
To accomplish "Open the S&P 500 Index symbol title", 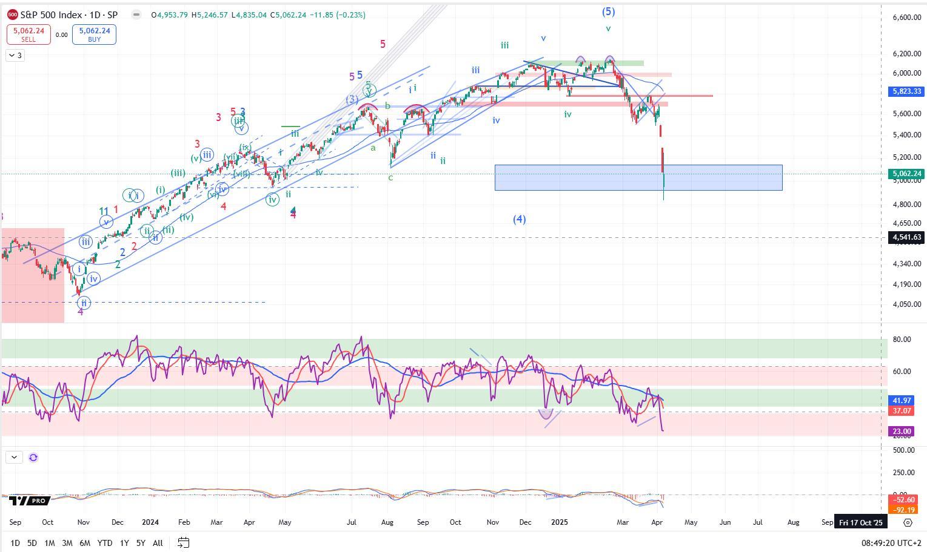I will tap(69, 15).
